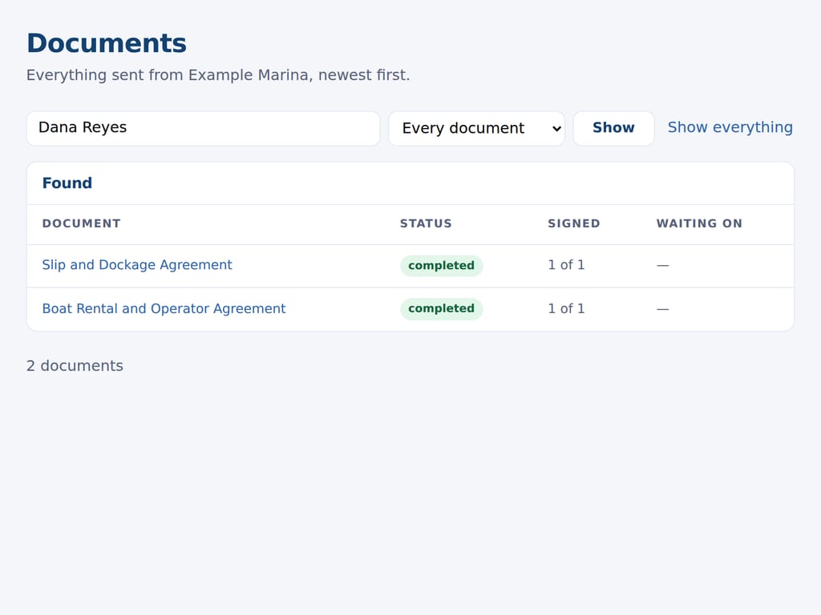
Task: Click the Everything sent from Example Marina subtitle
Action: (x=218, y=75)
